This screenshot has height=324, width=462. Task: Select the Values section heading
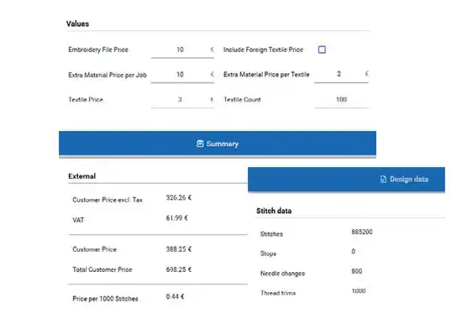[77, 24]
